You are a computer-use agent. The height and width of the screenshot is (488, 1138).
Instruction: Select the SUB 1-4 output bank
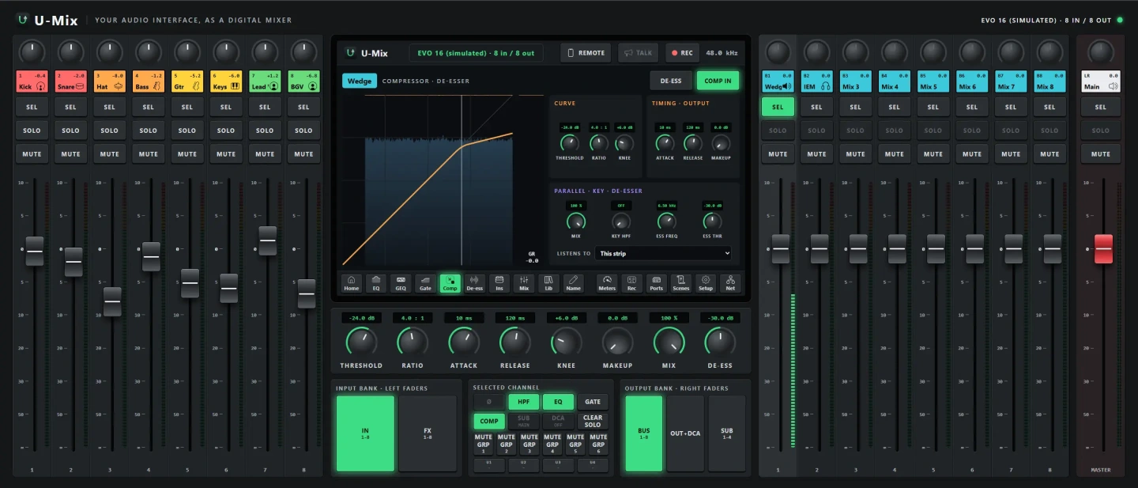pyautogui.click(x=727, y=433)
